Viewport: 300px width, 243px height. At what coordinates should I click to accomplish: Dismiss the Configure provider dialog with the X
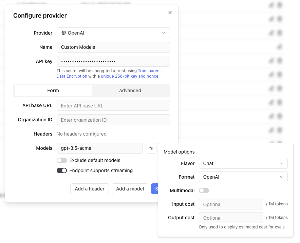click(170, 13)
